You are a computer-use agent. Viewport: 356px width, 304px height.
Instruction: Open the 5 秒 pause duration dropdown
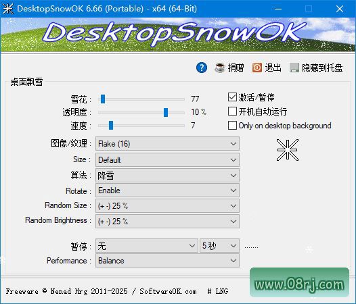pyautogui.click(x=219, y=246)
